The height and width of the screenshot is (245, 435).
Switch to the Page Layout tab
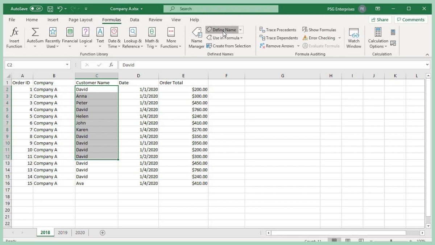tap(80, 20)
